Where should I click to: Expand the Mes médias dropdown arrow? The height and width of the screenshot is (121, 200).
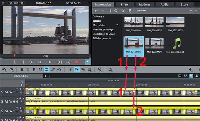117,25
